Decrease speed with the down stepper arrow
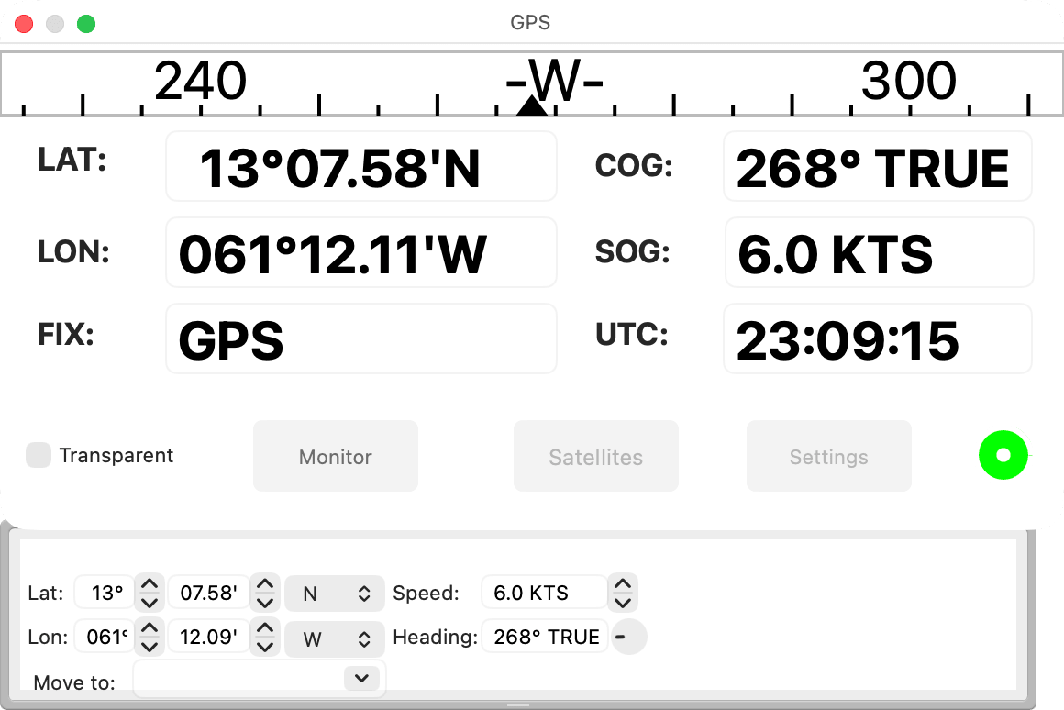Image resolution: width=1064 pixels, height=710 pixels. pyautogui.click(x=622, y=602)
